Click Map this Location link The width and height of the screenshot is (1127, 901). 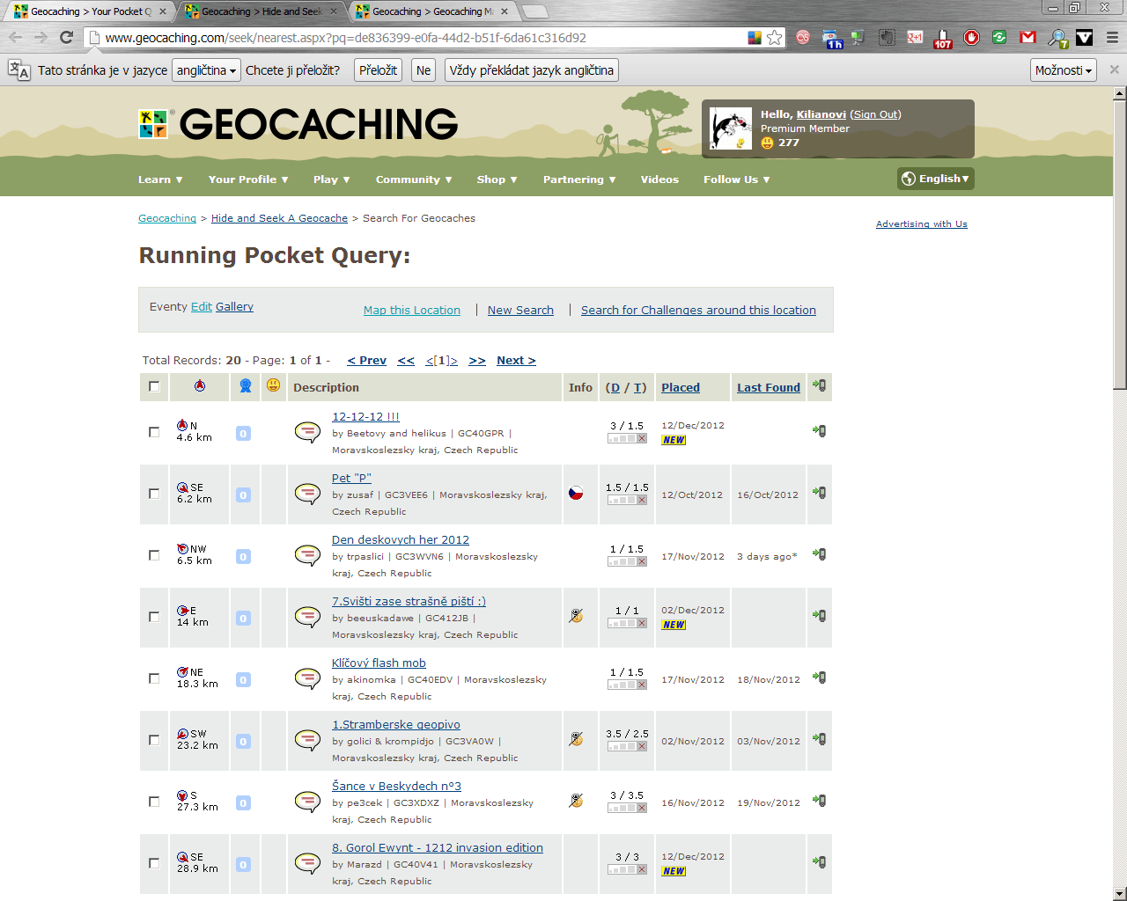point(412,310)
